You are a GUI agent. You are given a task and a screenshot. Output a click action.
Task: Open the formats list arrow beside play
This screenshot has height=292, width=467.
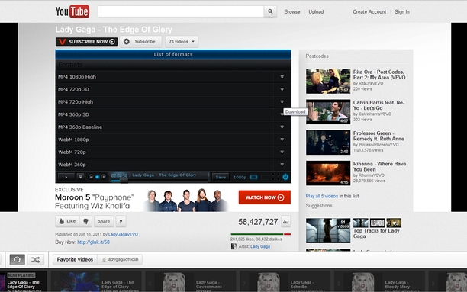[80, 177]
